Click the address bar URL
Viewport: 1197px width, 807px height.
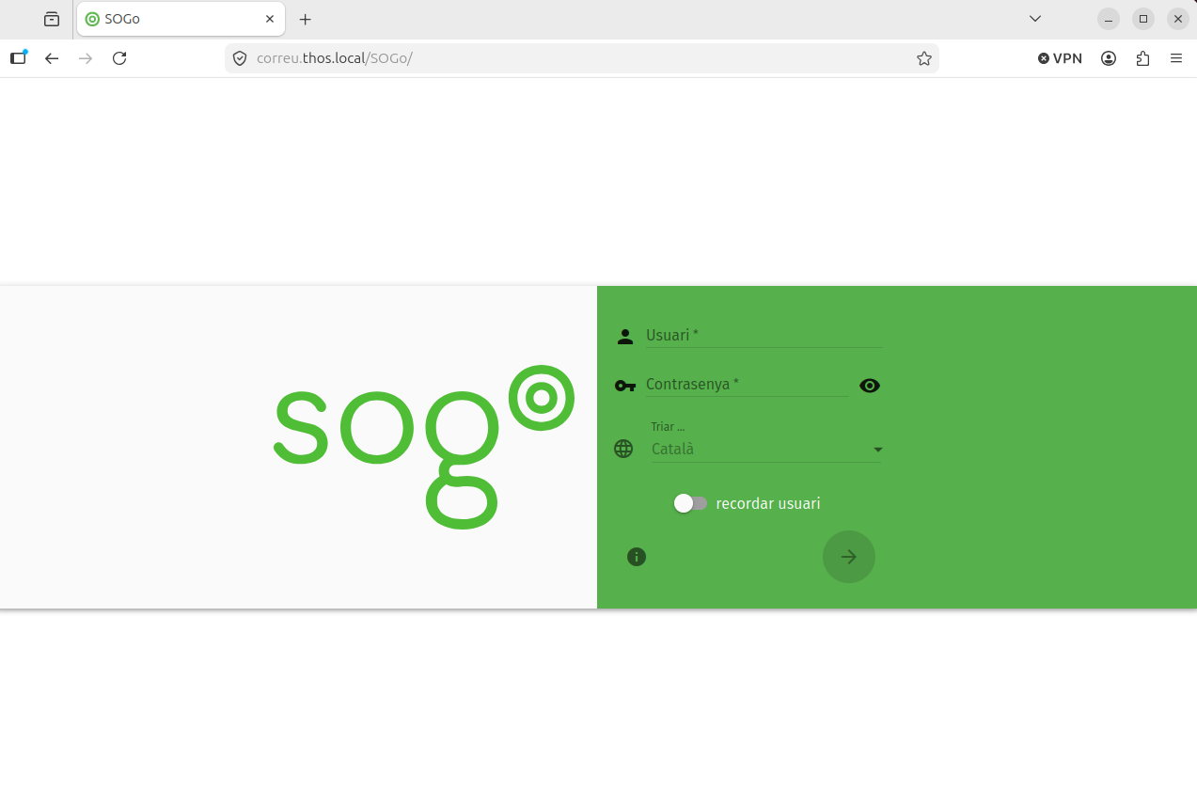583,58
